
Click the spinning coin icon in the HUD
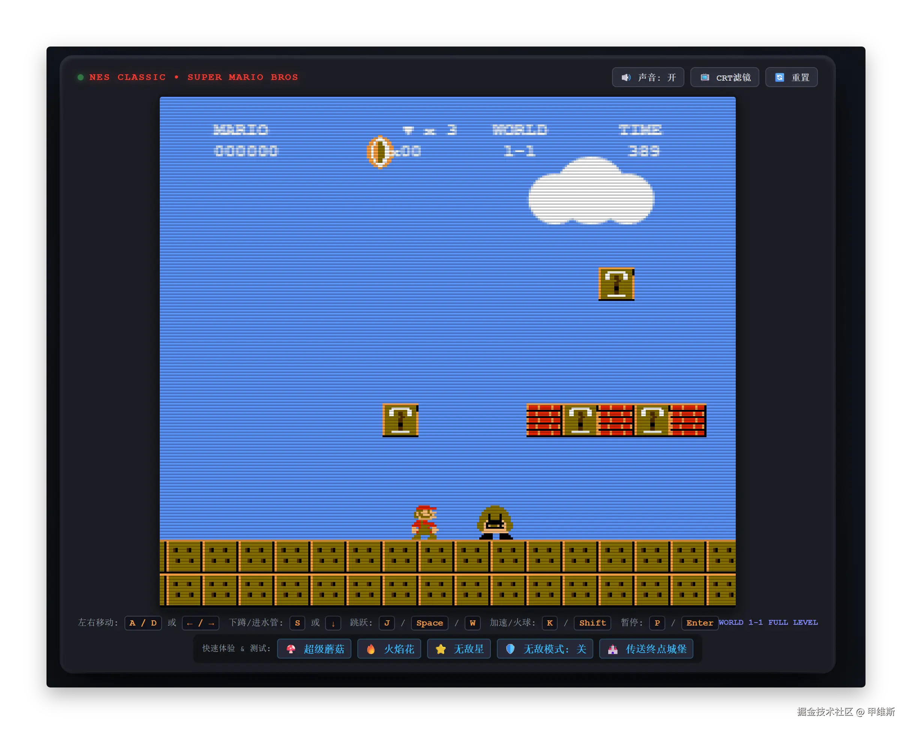(379, 152)
